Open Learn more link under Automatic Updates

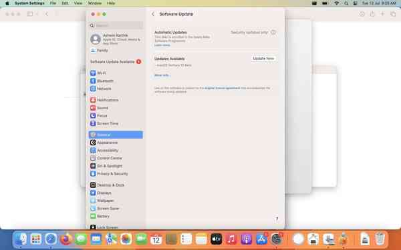pos(162,45)
